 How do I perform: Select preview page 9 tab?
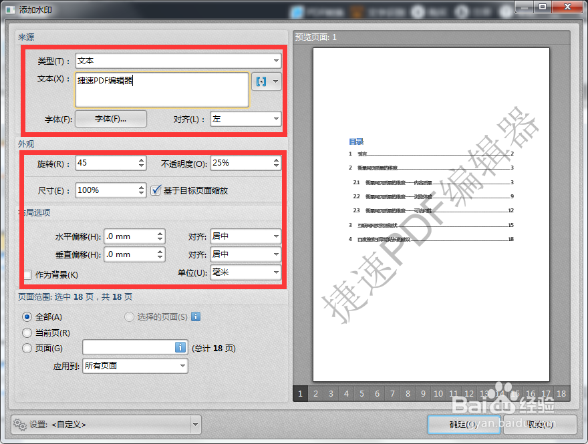(x=424, y=394)
